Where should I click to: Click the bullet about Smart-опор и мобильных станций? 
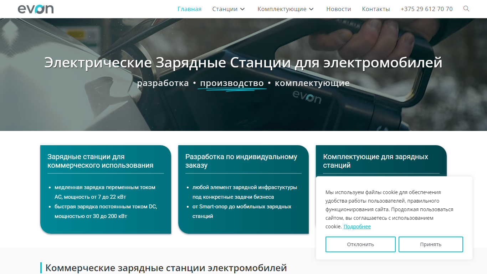[x=242, y=211]
